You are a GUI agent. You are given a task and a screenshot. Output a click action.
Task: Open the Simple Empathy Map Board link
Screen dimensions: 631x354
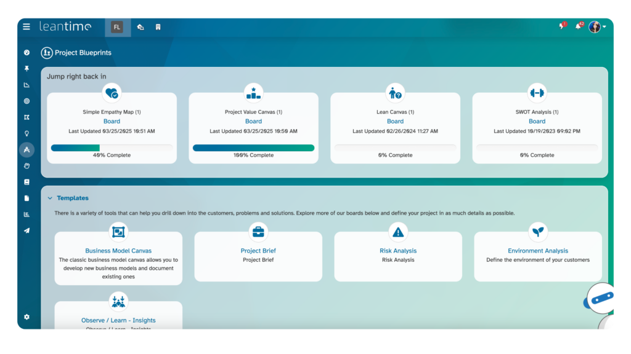[112, 122]
